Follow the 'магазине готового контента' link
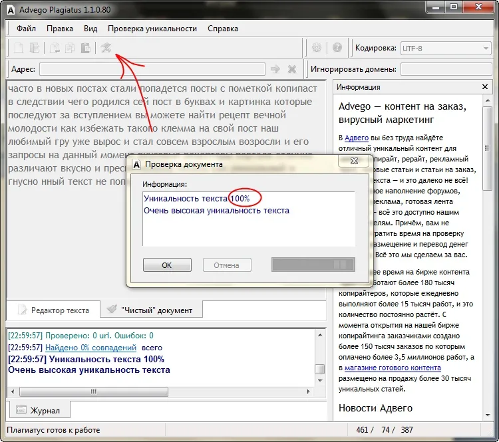Viewport: 499px width, 442px height. [x=393, y=368]
